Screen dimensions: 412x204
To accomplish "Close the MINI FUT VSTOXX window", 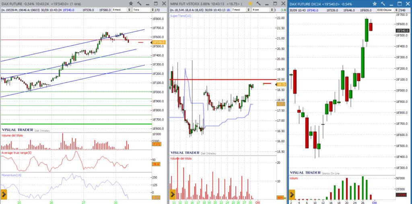I will [283, 4].
